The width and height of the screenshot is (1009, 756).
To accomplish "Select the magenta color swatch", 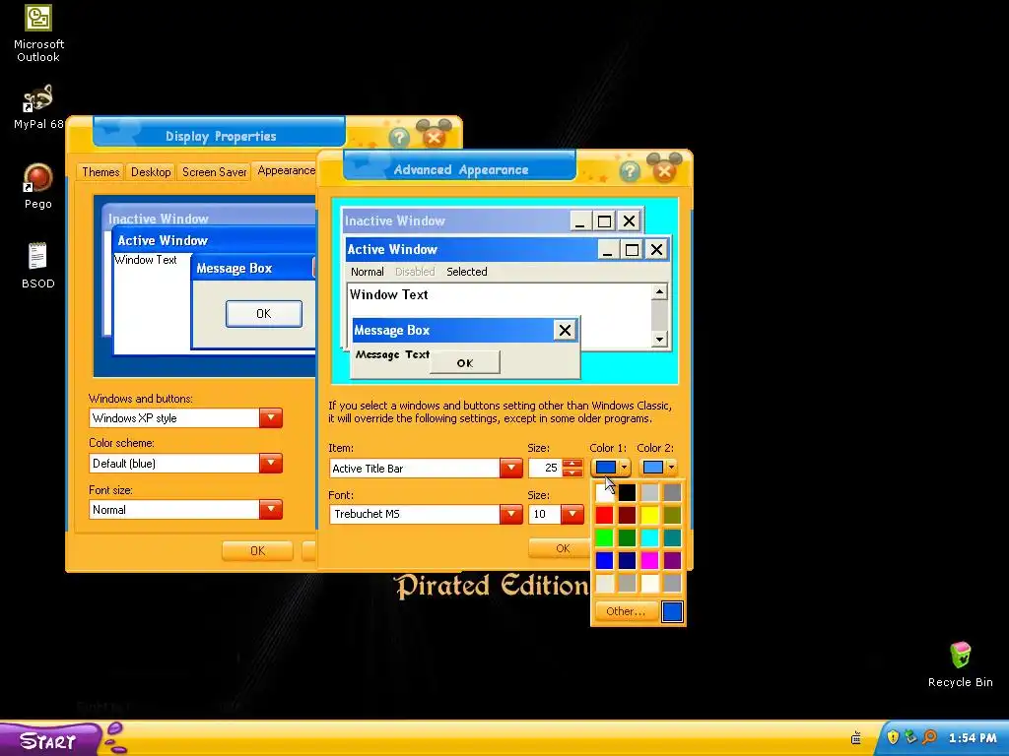I will 649,560.
